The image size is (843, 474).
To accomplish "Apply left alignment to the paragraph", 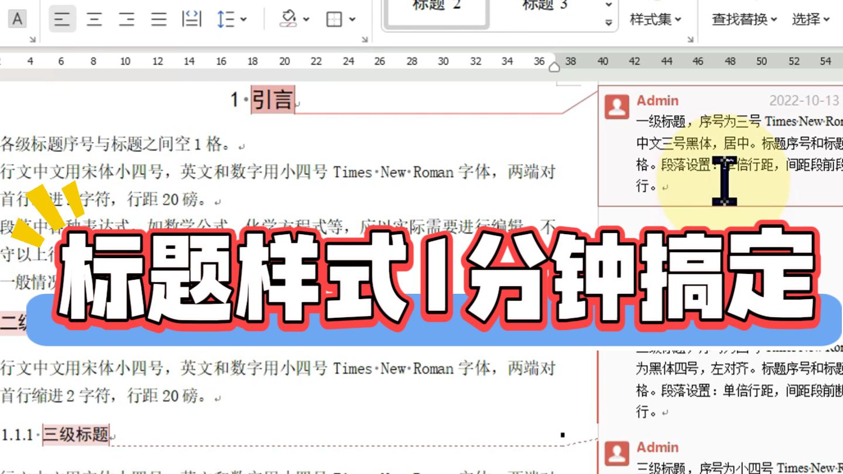I will click(62, 19).
